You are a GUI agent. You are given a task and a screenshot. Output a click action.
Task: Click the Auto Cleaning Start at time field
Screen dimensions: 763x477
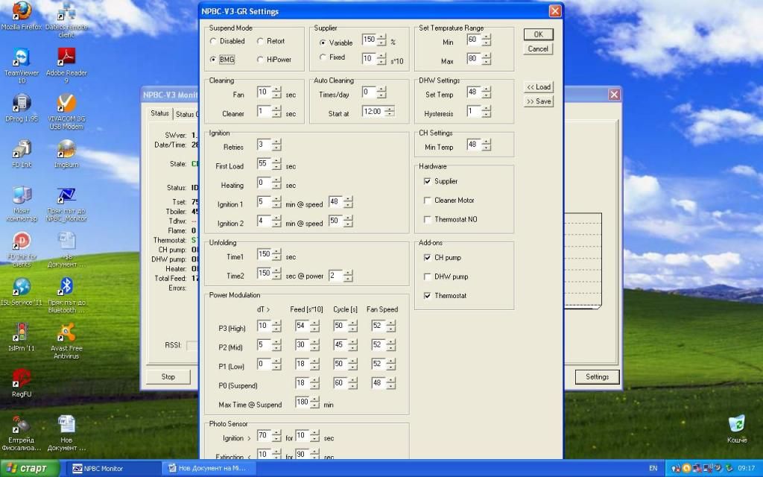[x=374, y=112]
